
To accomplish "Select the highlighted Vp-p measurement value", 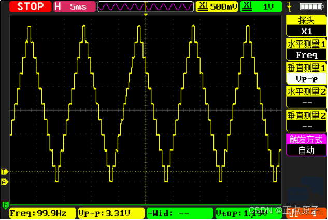I will 307,79.
